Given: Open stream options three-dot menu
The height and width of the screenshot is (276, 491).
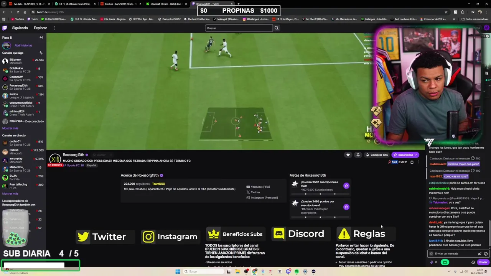Looking at the screenshot, I should pos(418,162).
